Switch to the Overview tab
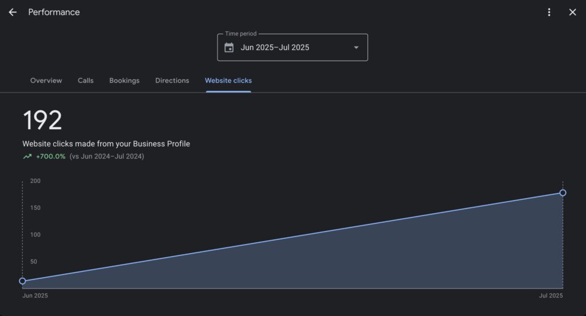This screenshot has height=316, width=586. [x=46, y=81]
